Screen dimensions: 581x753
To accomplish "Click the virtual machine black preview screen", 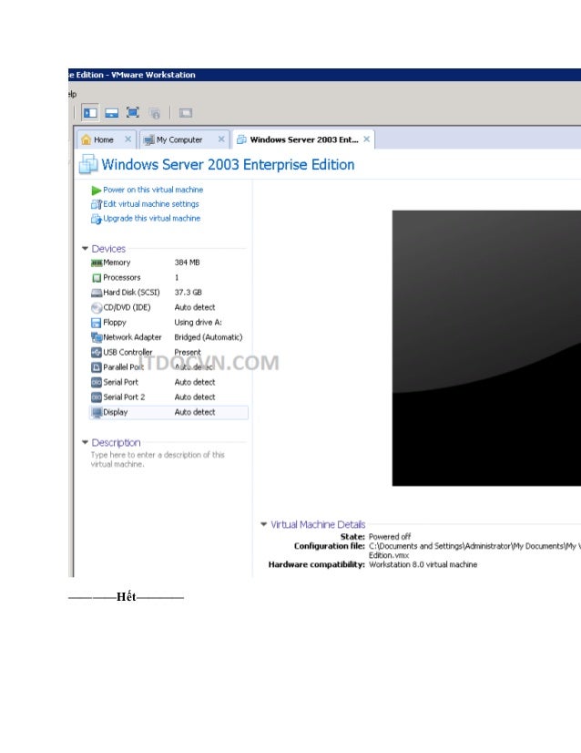I will [x=486, y=348].
